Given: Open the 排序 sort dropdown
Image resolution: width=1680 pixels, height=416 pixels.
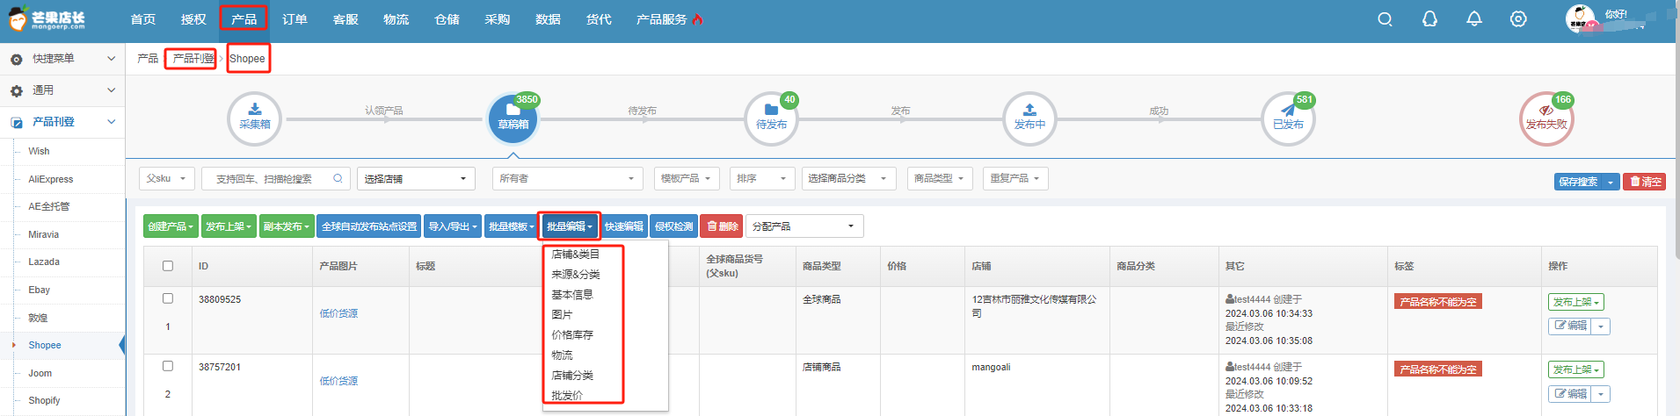Looking at the screenshot, I should click(762, 178).
